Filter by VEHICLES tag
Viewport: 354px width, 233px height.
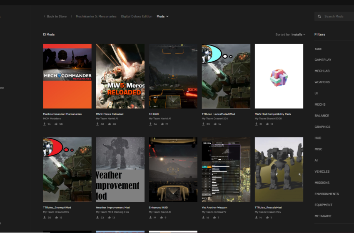click(322, 171)
